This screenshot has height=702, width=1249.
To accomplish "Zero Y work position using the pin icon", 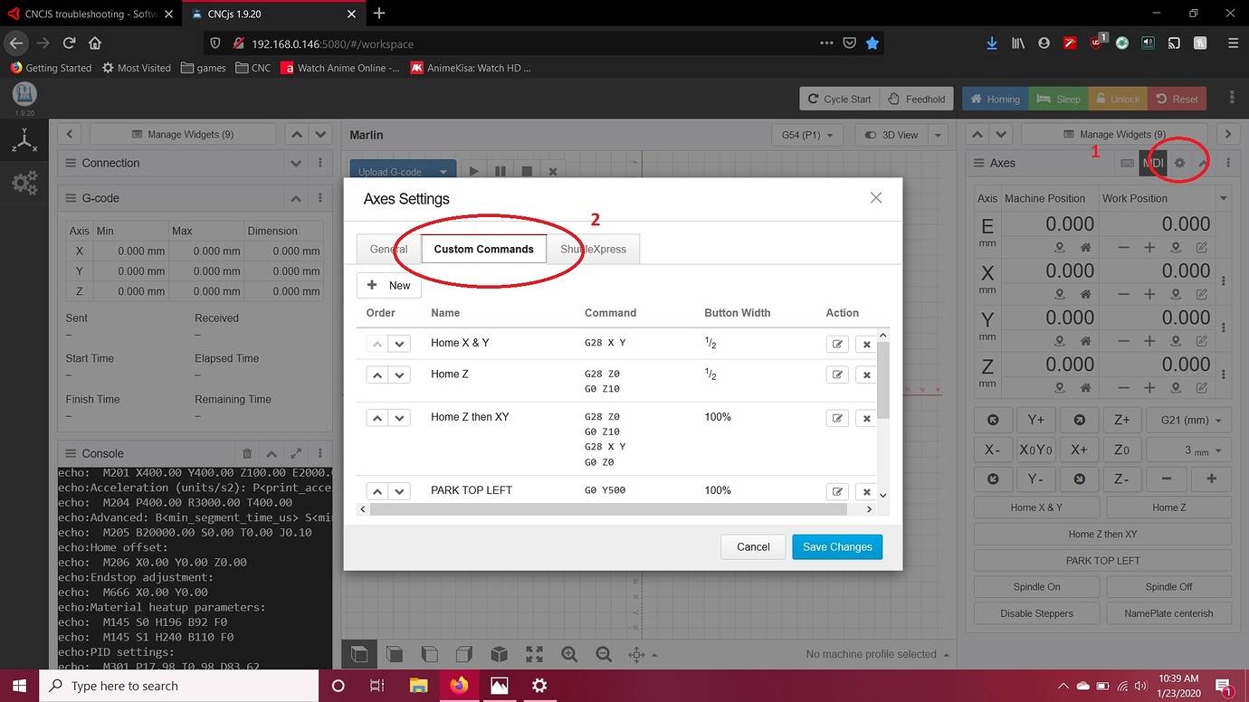I will (x=1177, y=340).
